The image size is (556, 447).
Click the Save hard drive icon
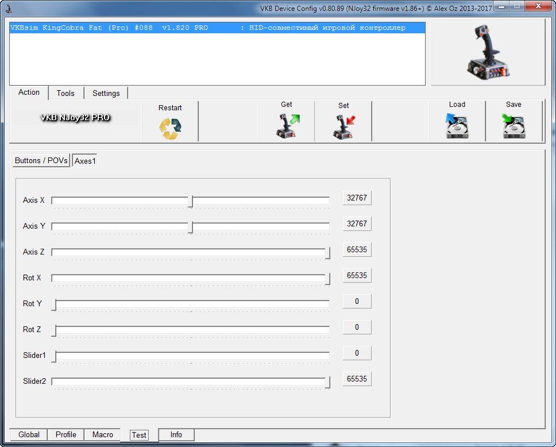tap(514, 126)
